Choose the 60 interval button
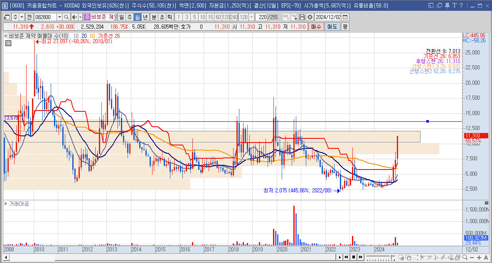 point(219,17)
